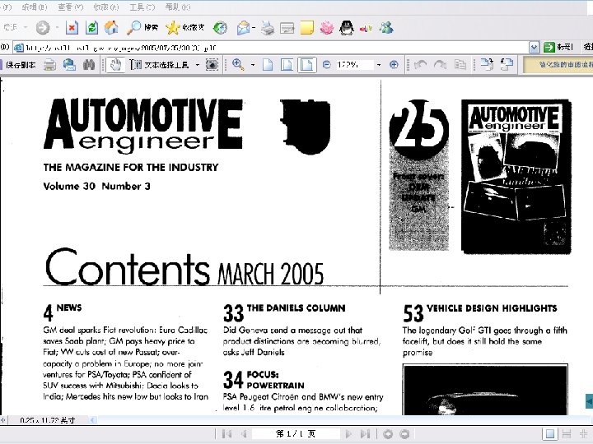Set Actual Size page view icon
The height and width of the screenshot is (444, 593).
268,65
